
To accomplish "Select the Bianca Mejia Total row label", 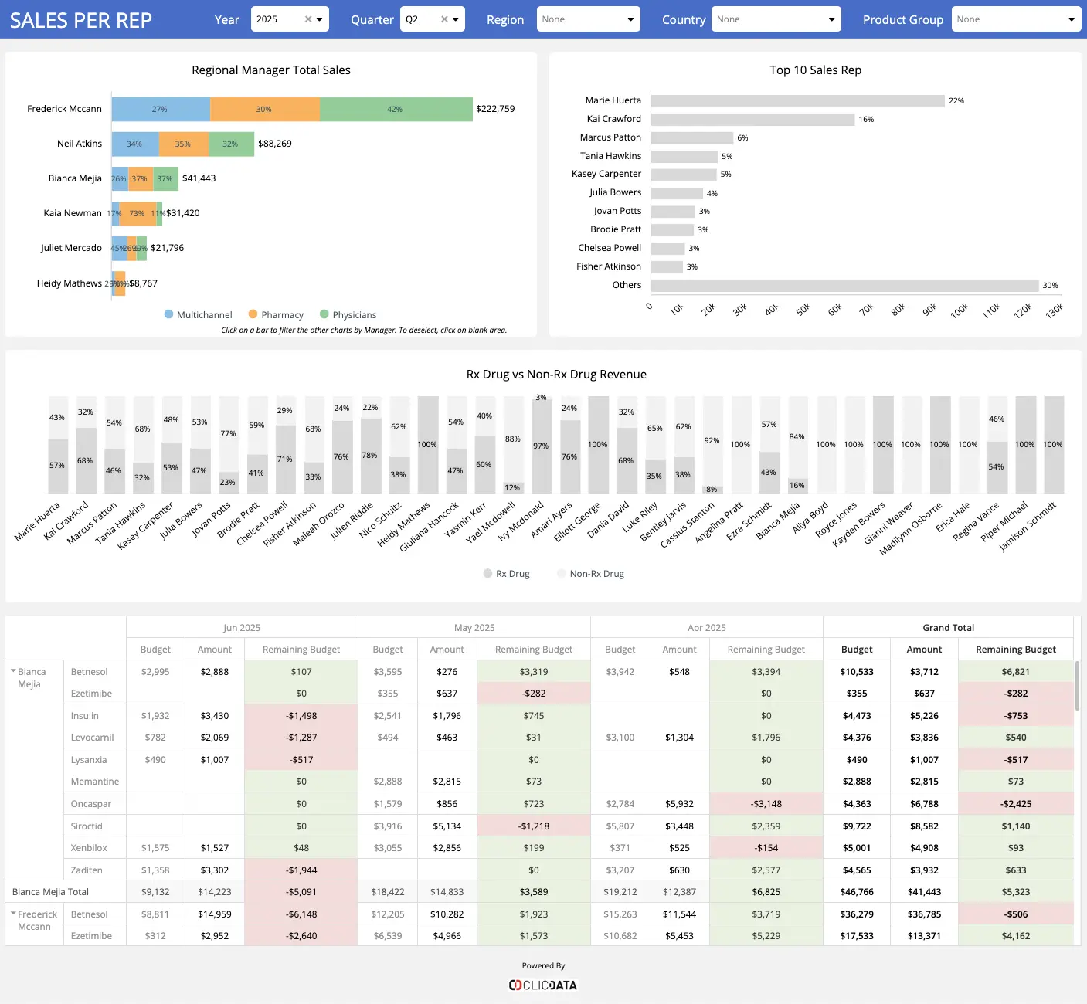I will click(50, 891).
